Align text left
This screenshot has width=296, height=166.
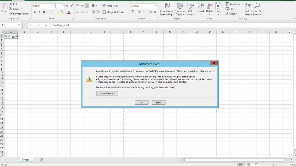click(x=78, y=12)
